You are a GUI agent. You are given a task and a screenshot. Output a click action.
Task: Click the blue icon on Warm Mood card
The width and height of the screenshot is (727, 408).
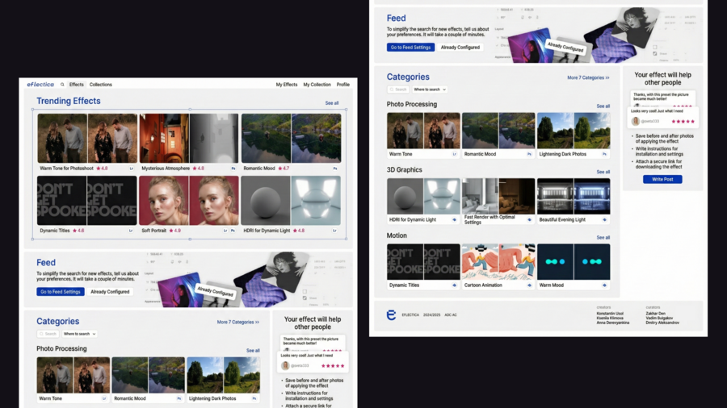pos(604,285)
